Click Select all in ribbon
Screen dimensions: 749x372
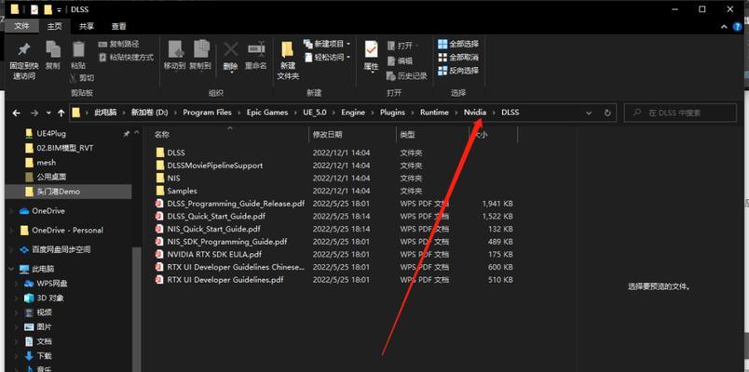coord(458,44)
